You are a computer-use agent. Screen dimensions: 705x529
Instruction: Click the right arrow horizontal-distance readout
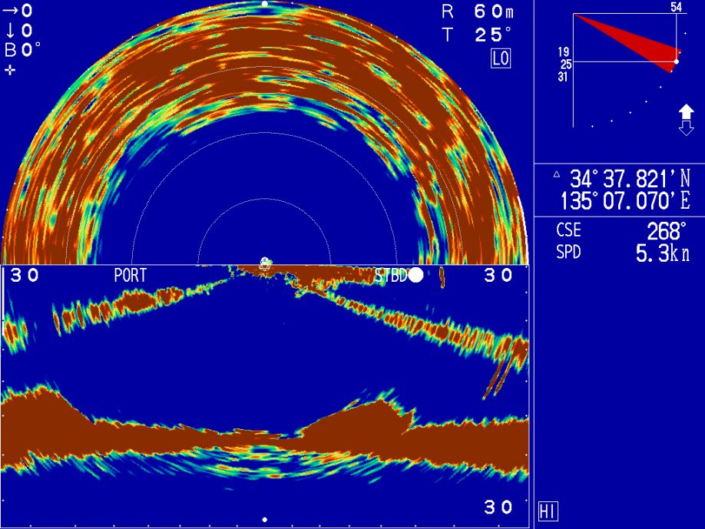click(x=18, y=11)
